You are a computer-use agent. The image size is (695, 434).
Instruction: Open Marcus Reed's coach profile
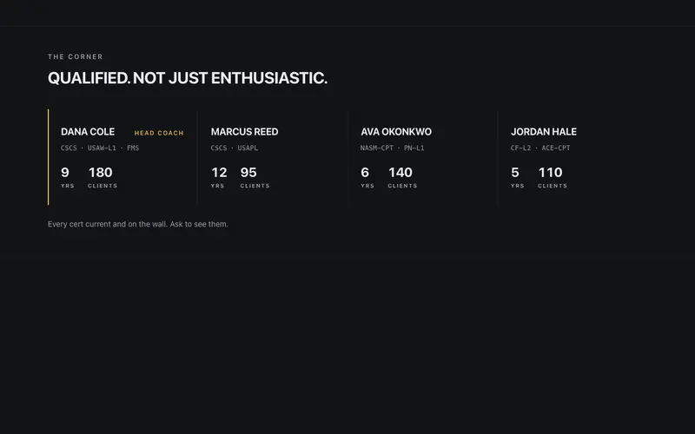(x=273, y=157)
